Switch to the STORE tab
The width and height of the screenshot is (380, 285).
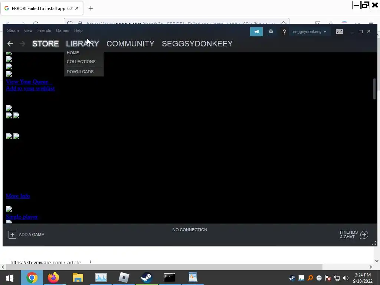pyautogui.click(x=46, y=44)
